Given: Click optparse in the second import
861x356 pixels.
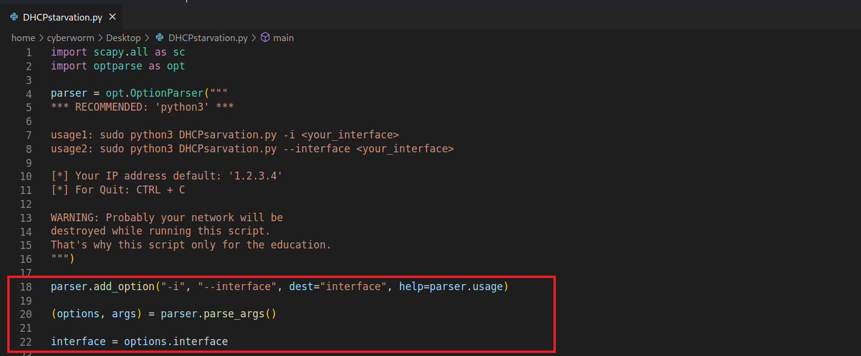Looking at the screenshot, I should tap(118, 66).
